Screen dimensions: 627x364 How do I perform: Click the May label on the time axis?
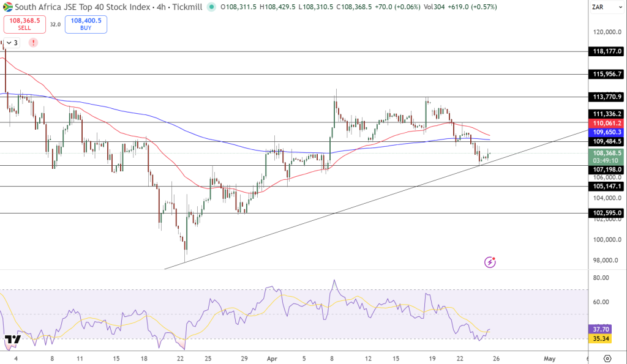pos(549,358)
